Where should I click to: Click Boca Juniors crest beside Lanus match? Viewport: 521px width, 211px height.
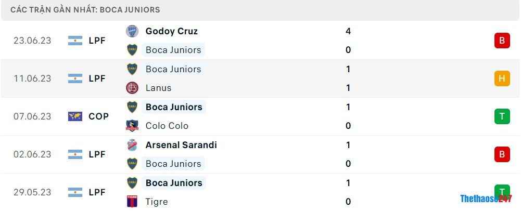[x=132, y=69]
